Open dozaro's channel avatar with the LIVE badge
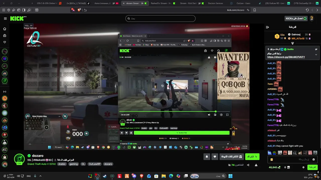Image resolution: width=321 pixels, height=180 pixels. (19, 159)
